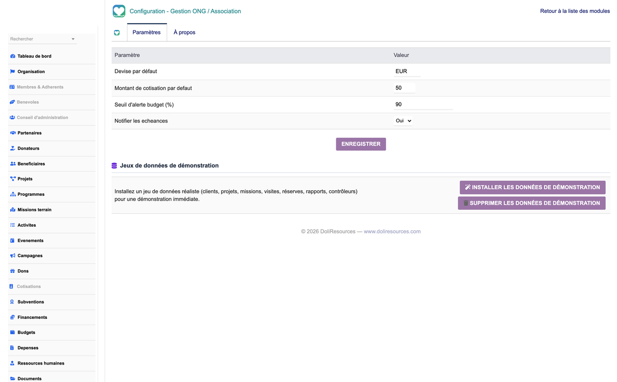
Task: Click the Depenses invoice icon
Action: (x=12, y=348)
